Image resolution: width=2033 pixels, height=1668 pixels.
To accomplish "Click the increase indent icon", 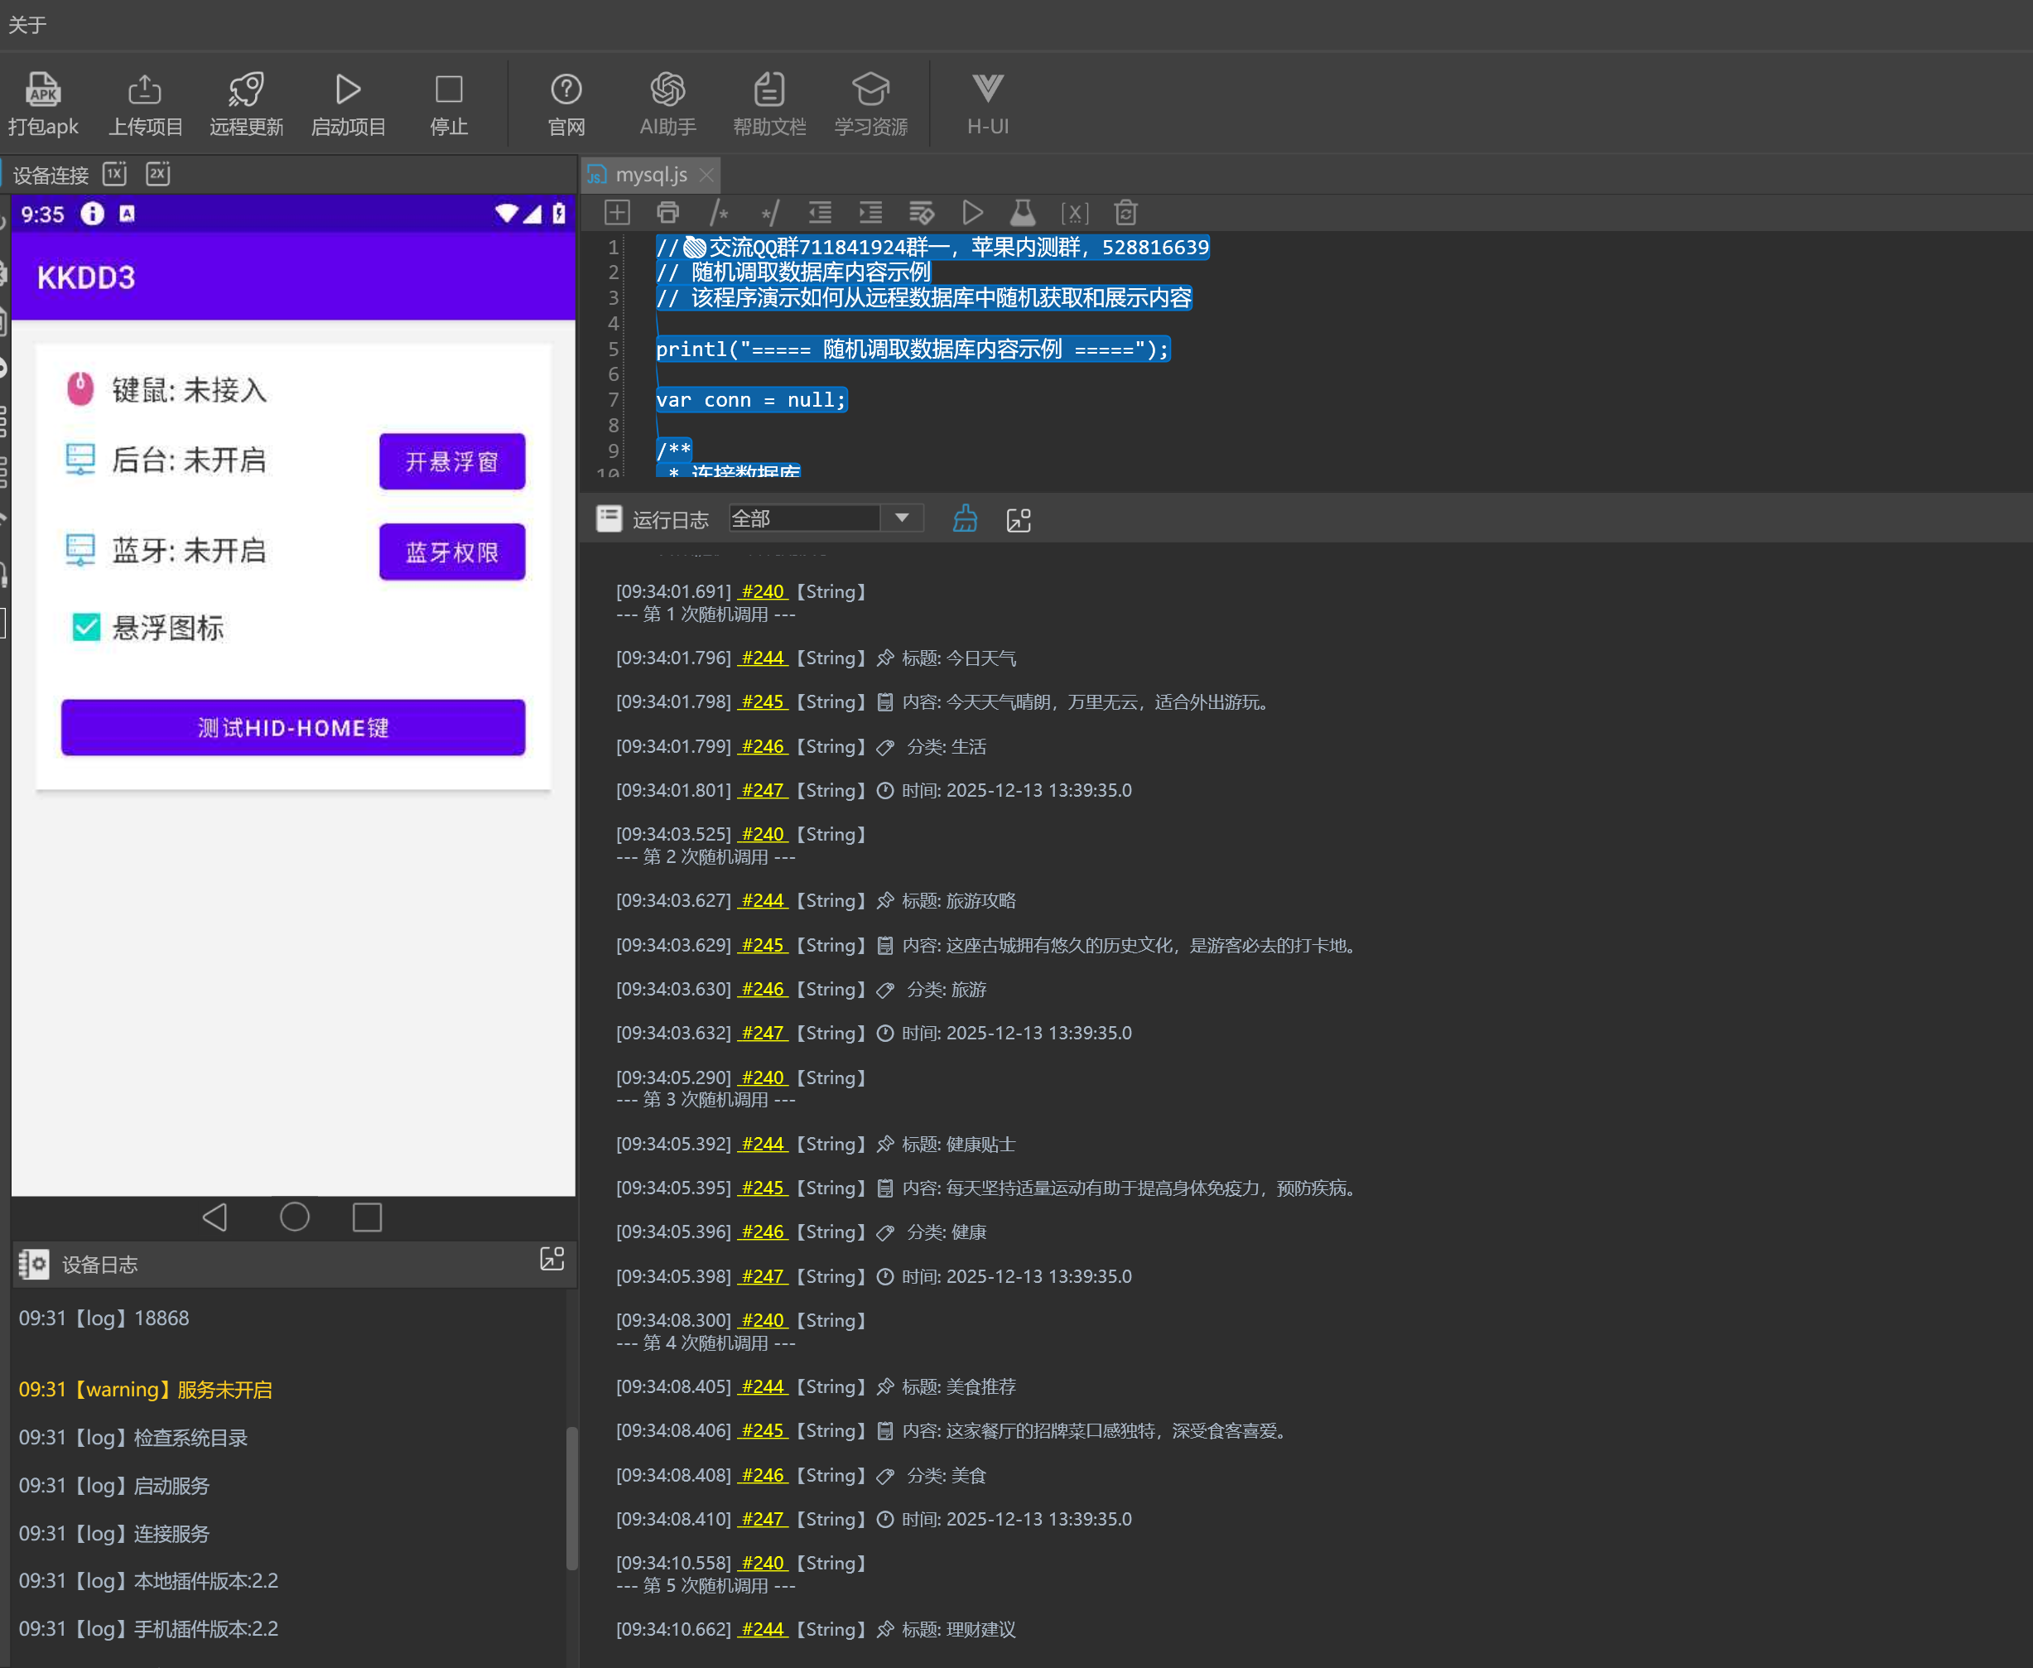I will coord(870,212).
